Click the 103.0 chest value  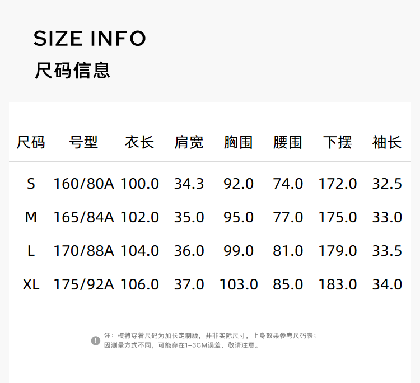pos(239,284)
